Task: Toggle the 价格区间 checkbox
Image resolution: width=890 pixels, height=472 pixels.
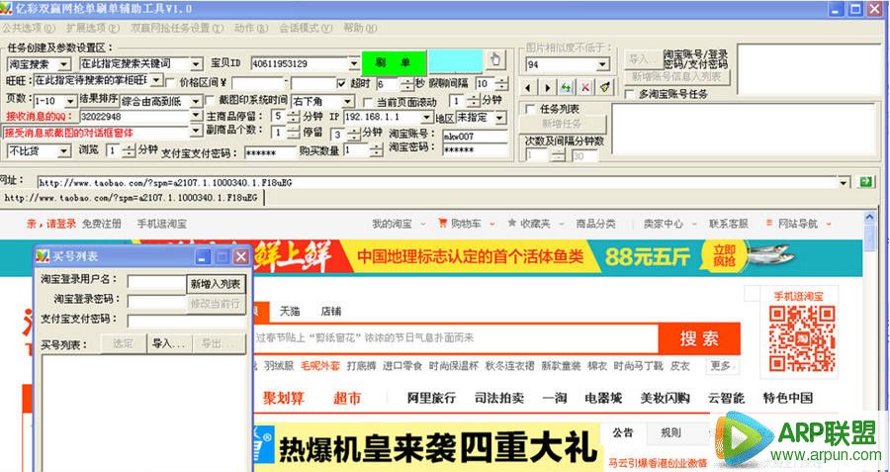Action: coord(170,83)
